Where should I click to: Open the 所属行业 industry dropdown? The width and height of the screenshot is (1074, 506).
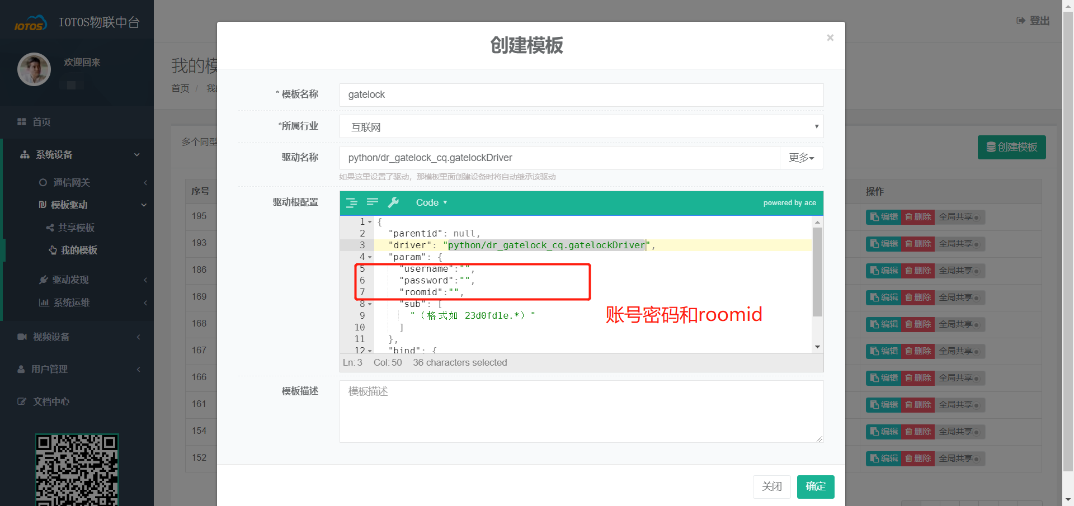[581, 127]
